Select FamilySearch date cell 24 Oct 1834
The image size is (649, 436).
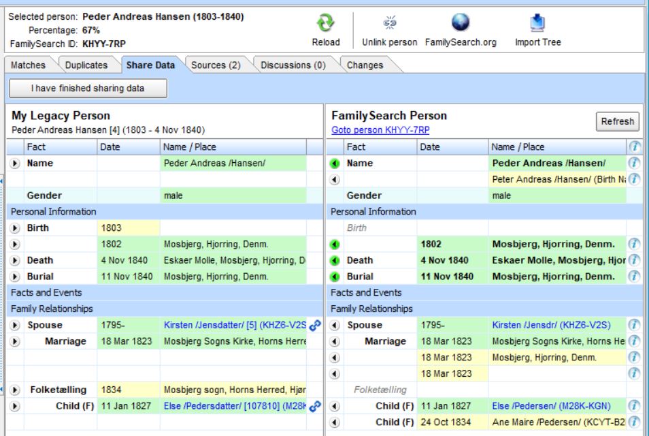452,422
